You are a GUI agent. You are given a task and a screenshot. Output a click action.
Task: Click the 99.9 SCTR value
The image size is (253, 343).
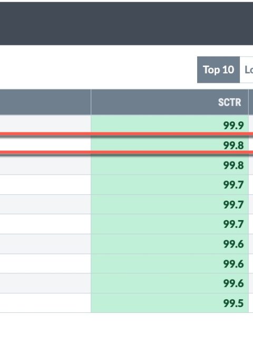233,126
